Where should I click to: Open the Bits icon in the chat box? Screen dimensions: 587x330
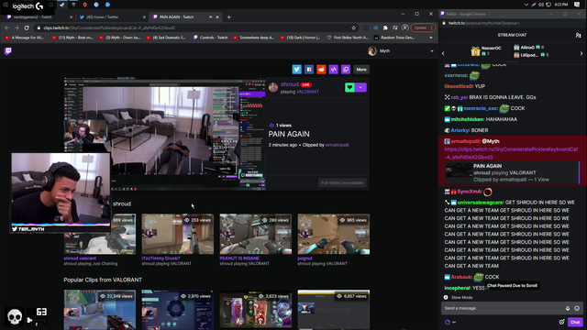[568, 308]
